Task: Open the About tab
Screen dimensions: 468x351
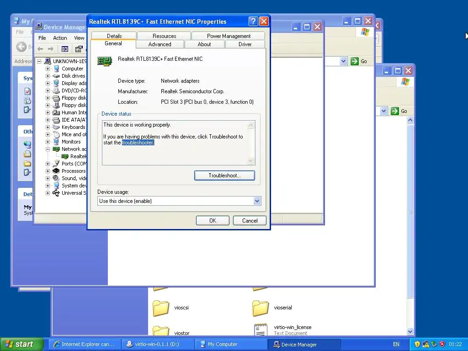Action: [204, 44]
